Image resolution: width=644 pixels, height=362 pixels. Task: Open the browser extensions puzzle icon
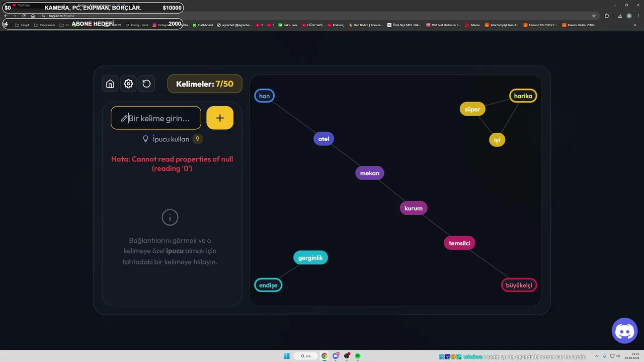607,16
